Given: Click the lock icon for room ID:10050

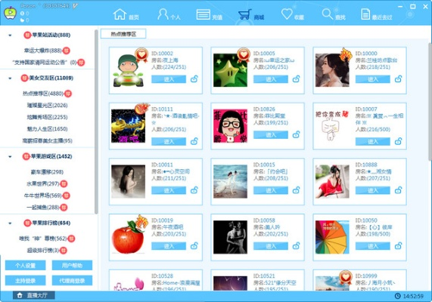Looking at the screenshot, I should [398, 245].
